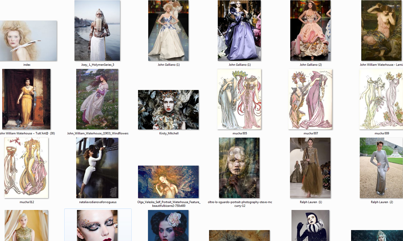
Task: Click the file name 'John William Waterhouse ~ Tutt'Art@ (30)'
Action: click(27, 133)
